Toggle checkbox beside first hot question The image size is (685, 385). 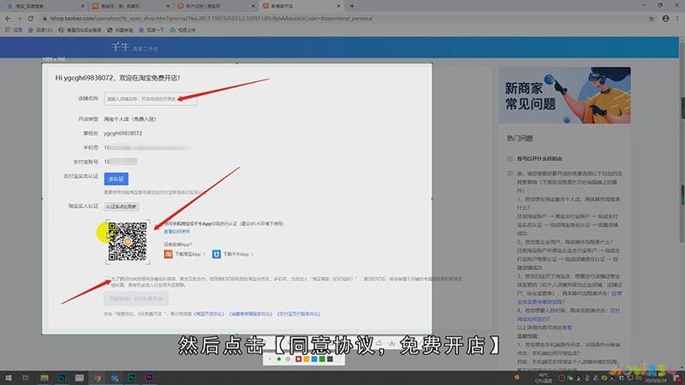pyautogui.click(x=509, y=158)
